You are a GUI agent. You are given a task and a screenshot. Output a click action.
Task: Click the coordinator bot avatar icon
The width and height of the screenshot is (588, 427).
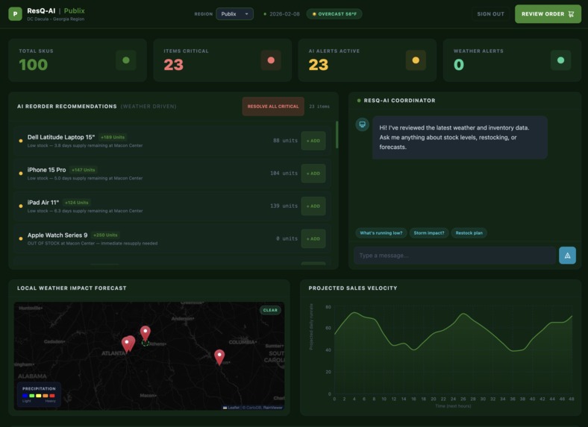click(362, 124)
